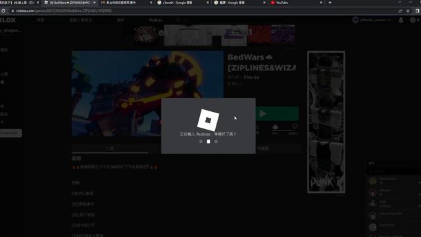Click the Robux link in Roblox navbar
Image resolution: width=421 pixels, height=237 pixels.
coord(155,20)
